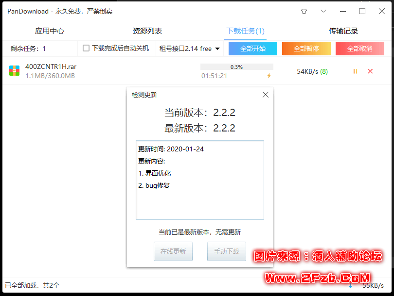The image size is (394, 296).
Task: Click the 检测更新 dialog title
Action: click(144, 95)
